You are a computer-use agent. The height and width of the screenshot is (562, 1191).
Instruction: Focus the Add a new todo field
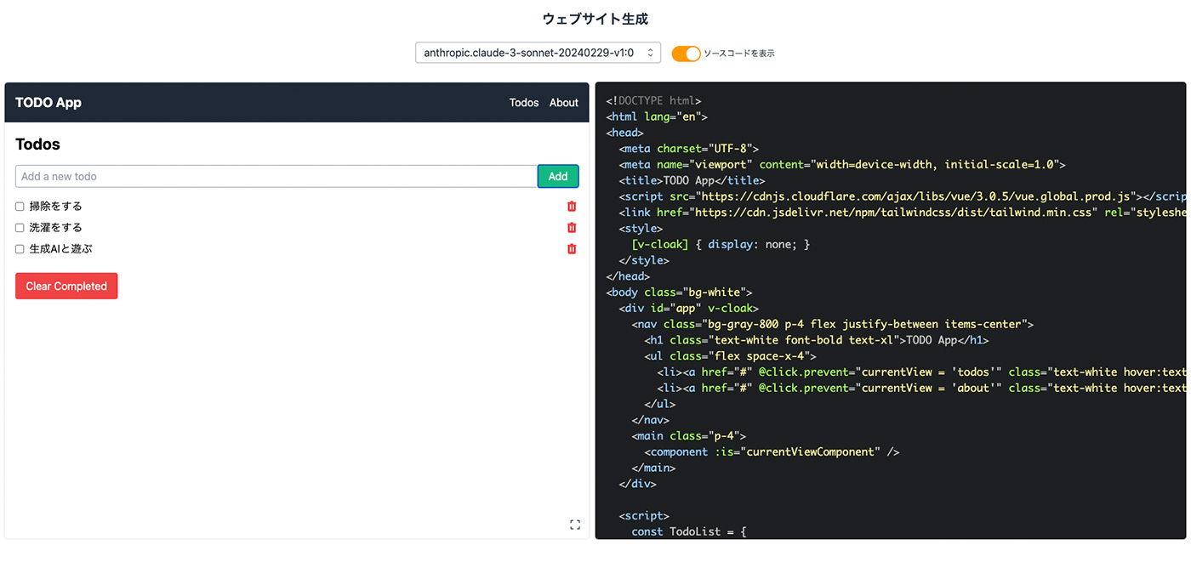click(x=276, y=176)
